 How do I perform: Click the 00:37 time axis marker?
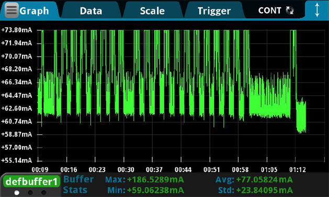coord(154,169)
